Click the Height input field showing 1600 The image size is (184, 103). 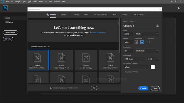point(128,42)
